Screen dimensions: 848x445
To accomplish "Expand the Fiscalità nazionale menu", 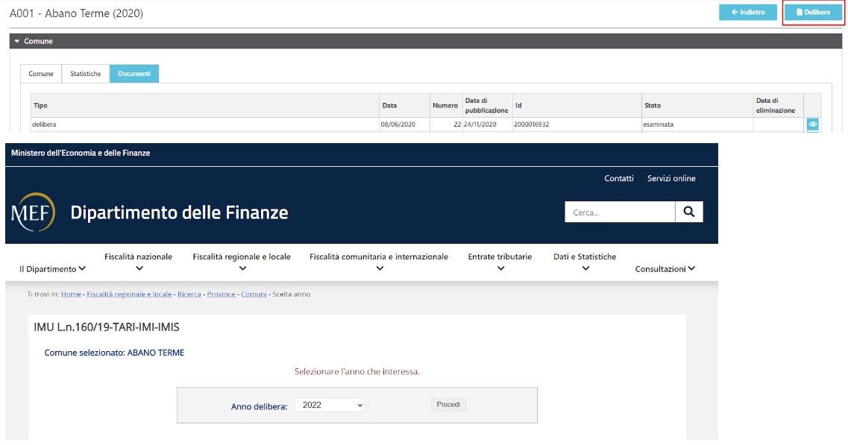I will 139,262.
